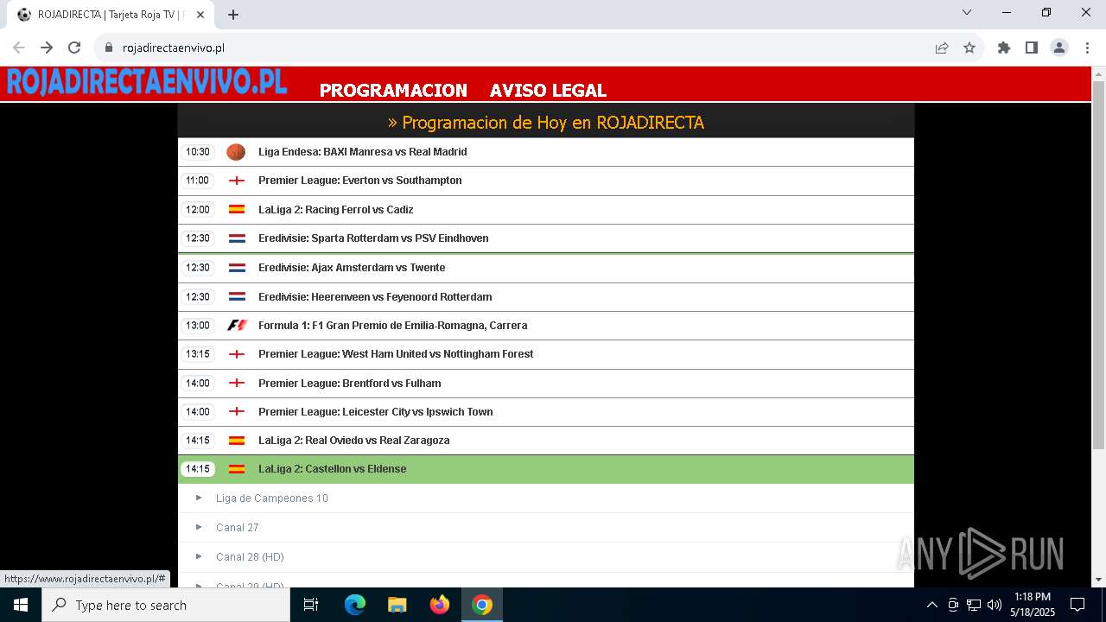Viewport: 1106px width, 622px height.
Task: Reload the page with the refresh icon
Action: [74, 48]
